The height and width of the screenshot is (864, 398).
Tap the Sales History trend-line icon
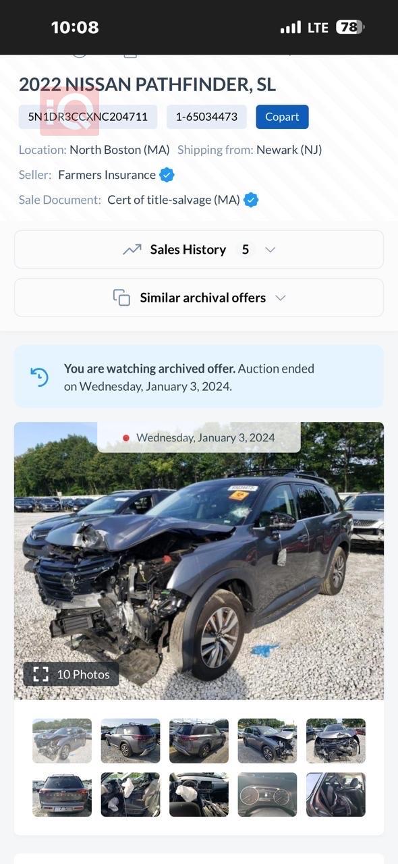tap(132, 250)
